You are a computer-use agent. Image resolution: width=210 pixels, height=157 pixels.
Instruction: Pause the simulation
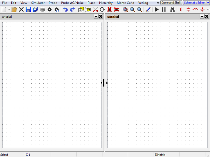point(164,9)
